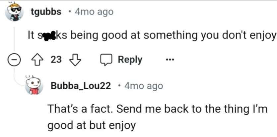
Task: Click Bubba_Lou22's red-shirt avatar
Action: pos(34,86)
